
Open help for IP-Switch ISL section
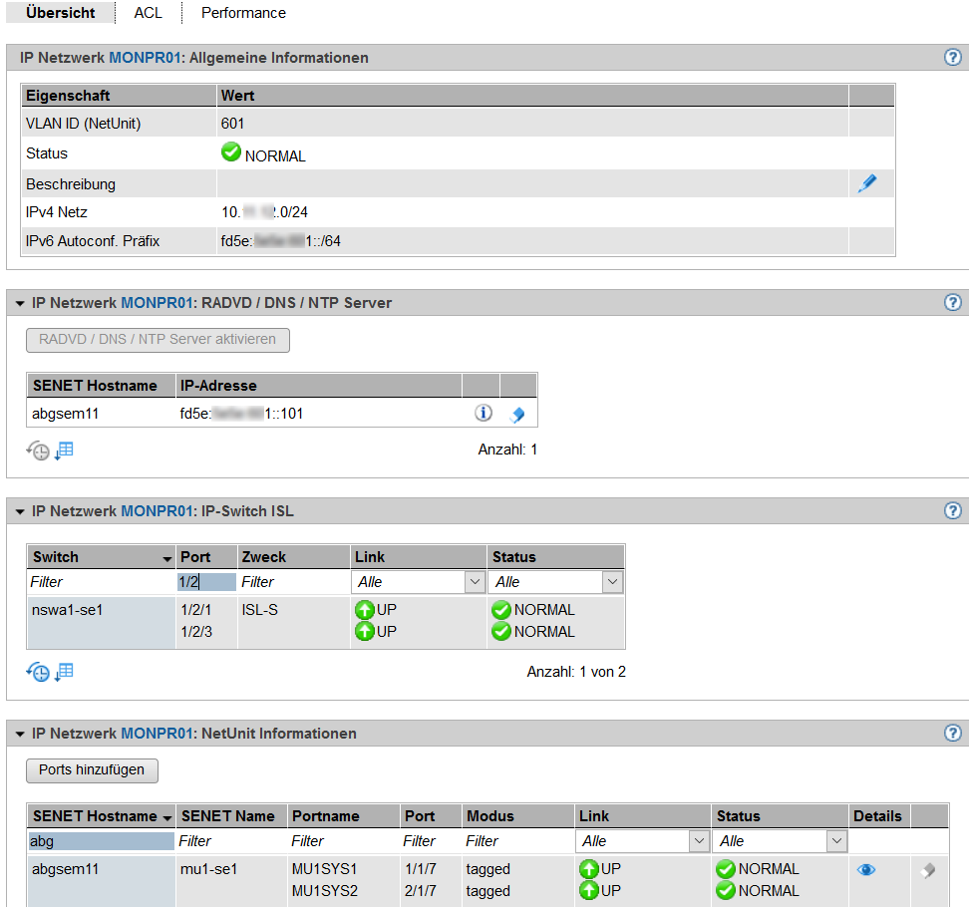tap(952, 510)
